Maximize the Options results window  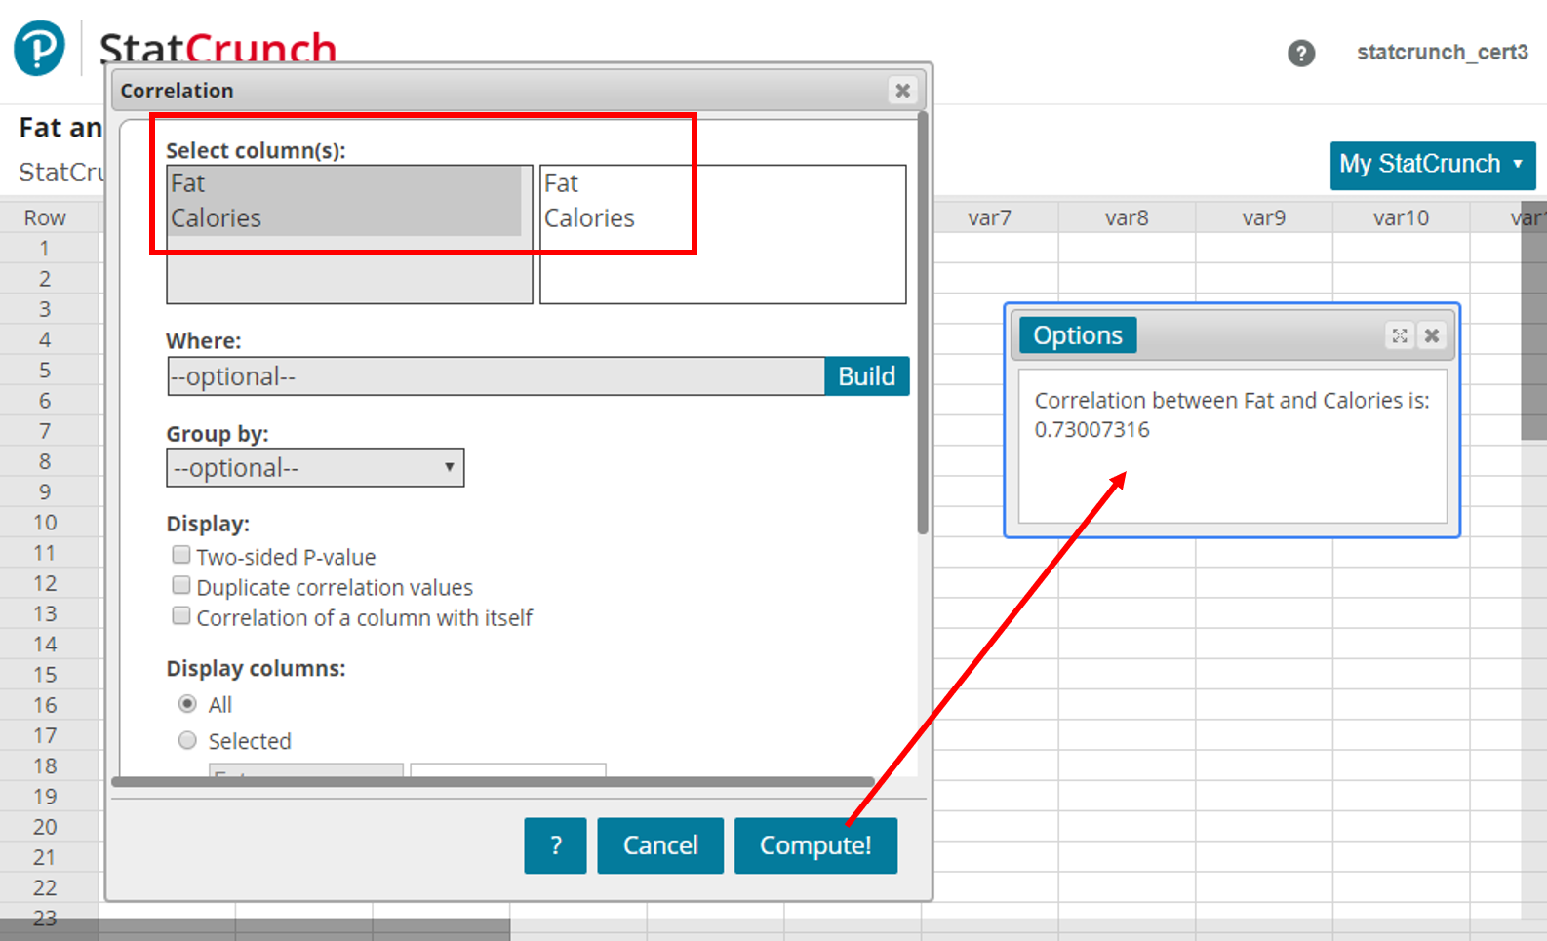click(x=1399, y=335)
